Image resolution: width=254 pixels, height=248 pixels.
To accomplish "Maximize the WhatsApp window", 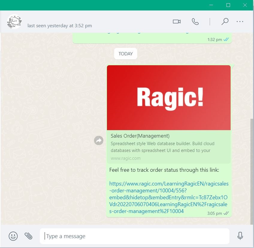I will pyautogui.click(x=228, y=5).
